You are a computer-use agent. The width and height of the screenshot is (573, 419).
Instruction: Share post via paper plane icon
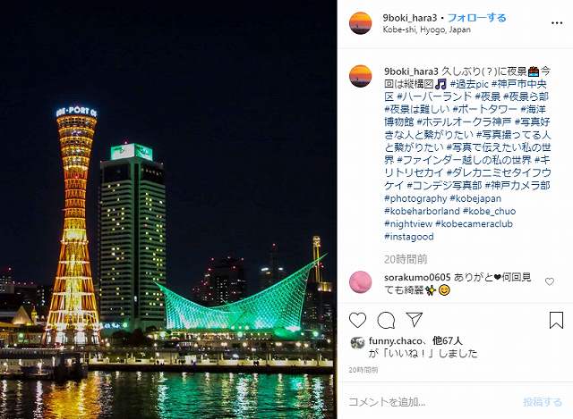coord(415,320)
